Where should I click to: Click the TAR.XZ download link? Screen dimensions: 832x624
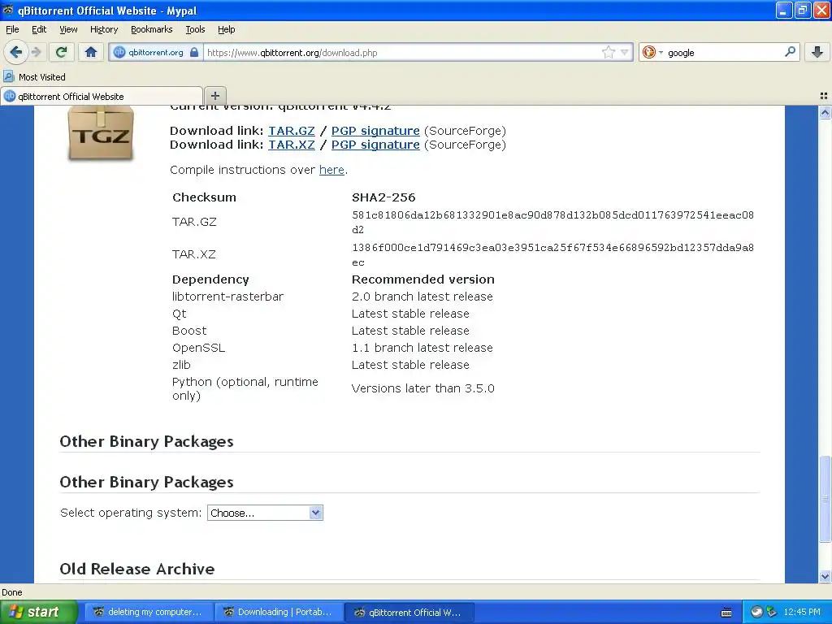pos(292,145)
